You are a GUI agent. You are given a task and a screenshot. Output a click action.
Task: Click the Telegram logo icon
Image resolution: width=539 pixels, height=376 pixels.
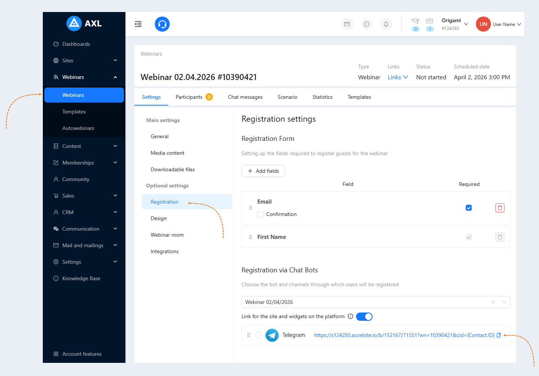pyautogui.click(x=272, y=335)
